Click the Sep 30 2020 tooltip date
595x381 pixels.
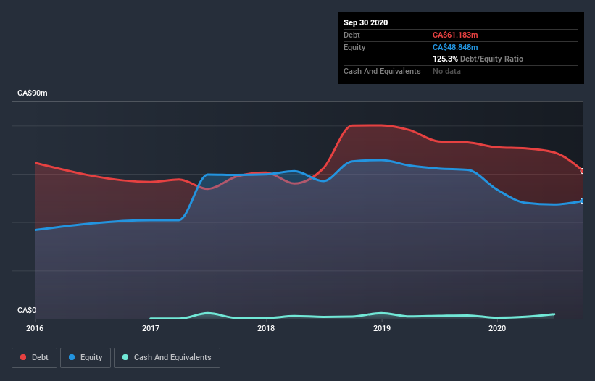click(x=365, y=22)
